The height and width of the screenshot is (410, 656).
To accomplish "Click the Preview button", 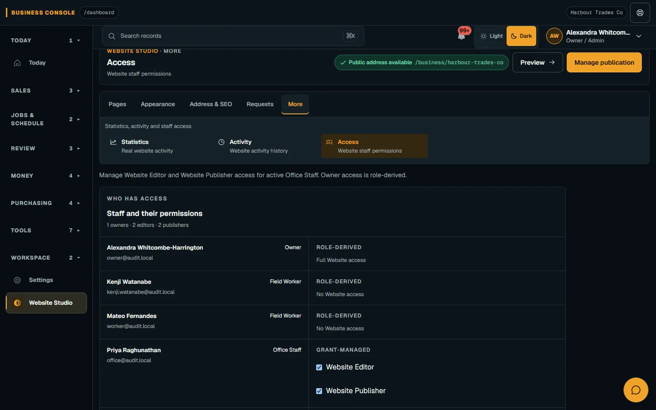I will (538, 62).
